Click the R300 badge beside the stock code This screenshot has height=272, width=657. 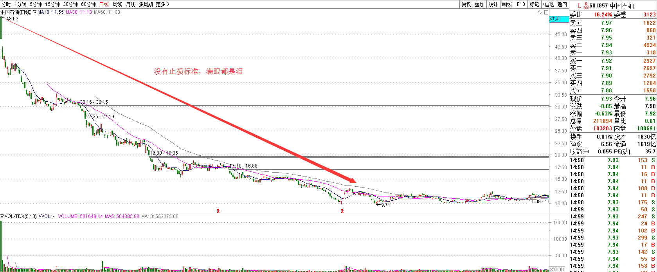click(586, 5)
